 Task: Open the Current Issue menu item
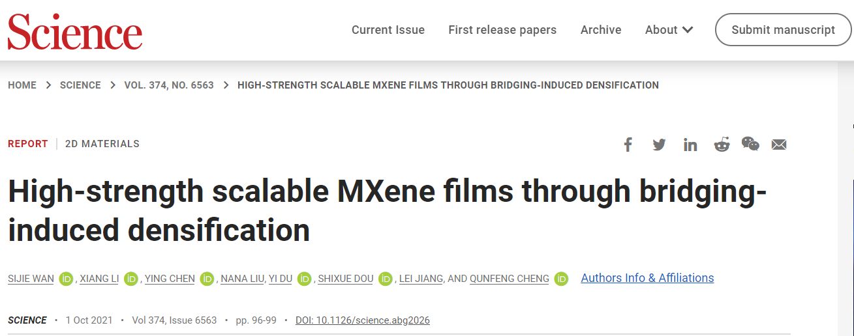(x=388, y=30)
